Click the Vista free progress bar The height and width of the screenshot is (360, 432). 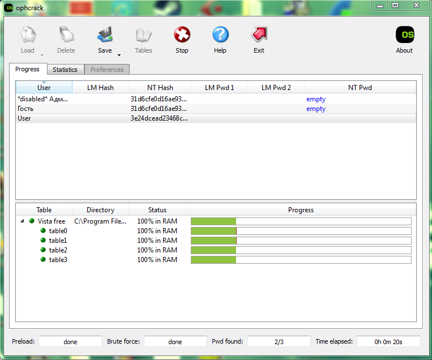click(301, 221)
